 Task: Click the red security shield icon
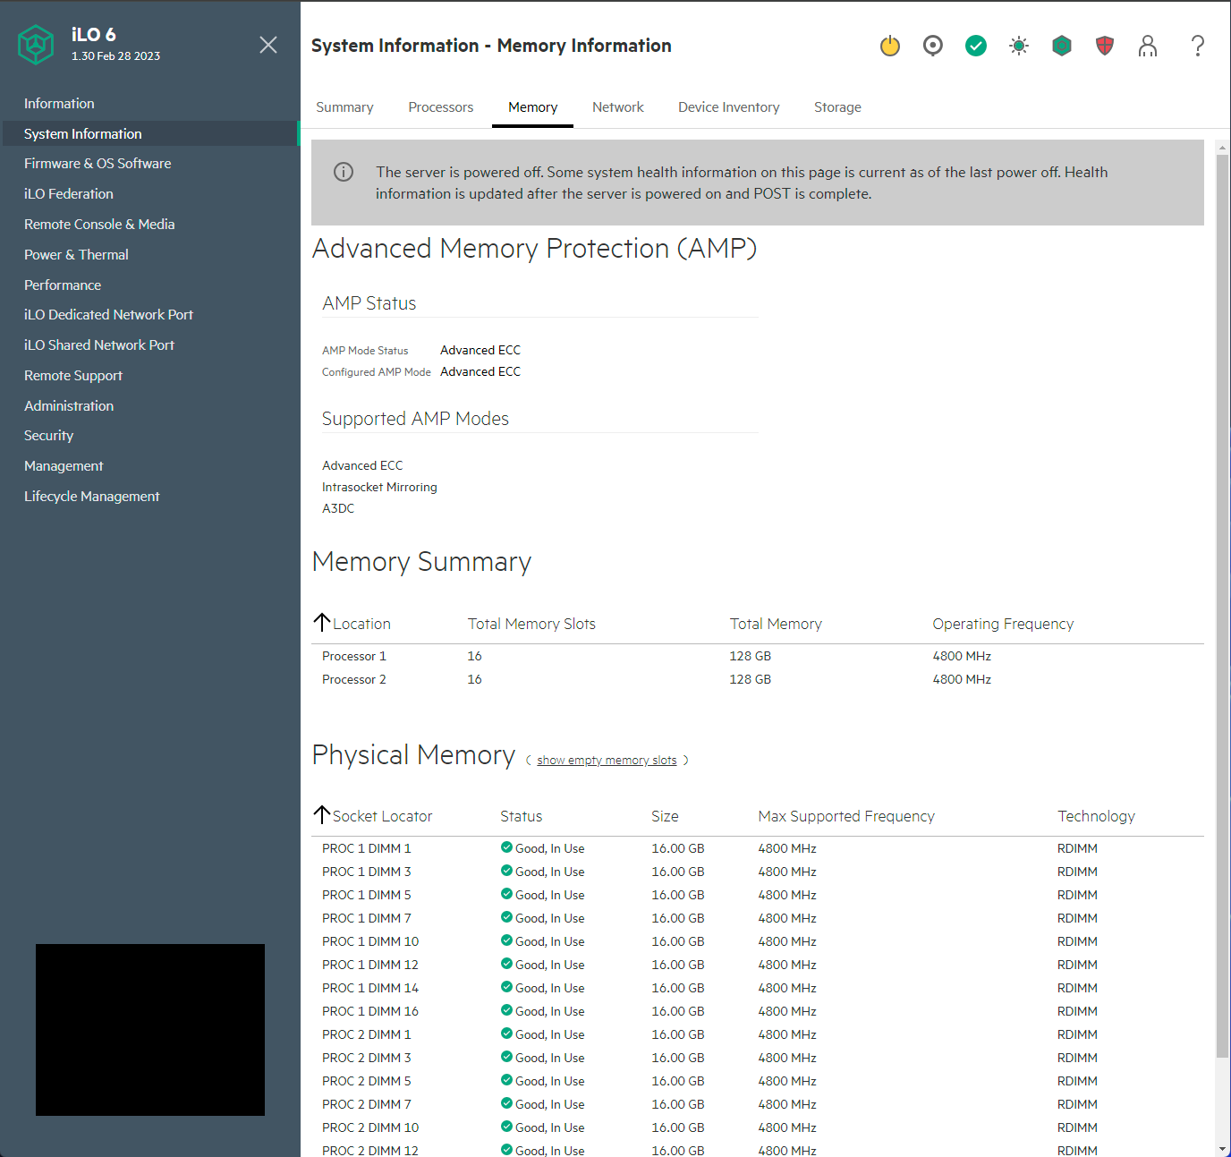pyautogui.click(x=1104, y=46)
